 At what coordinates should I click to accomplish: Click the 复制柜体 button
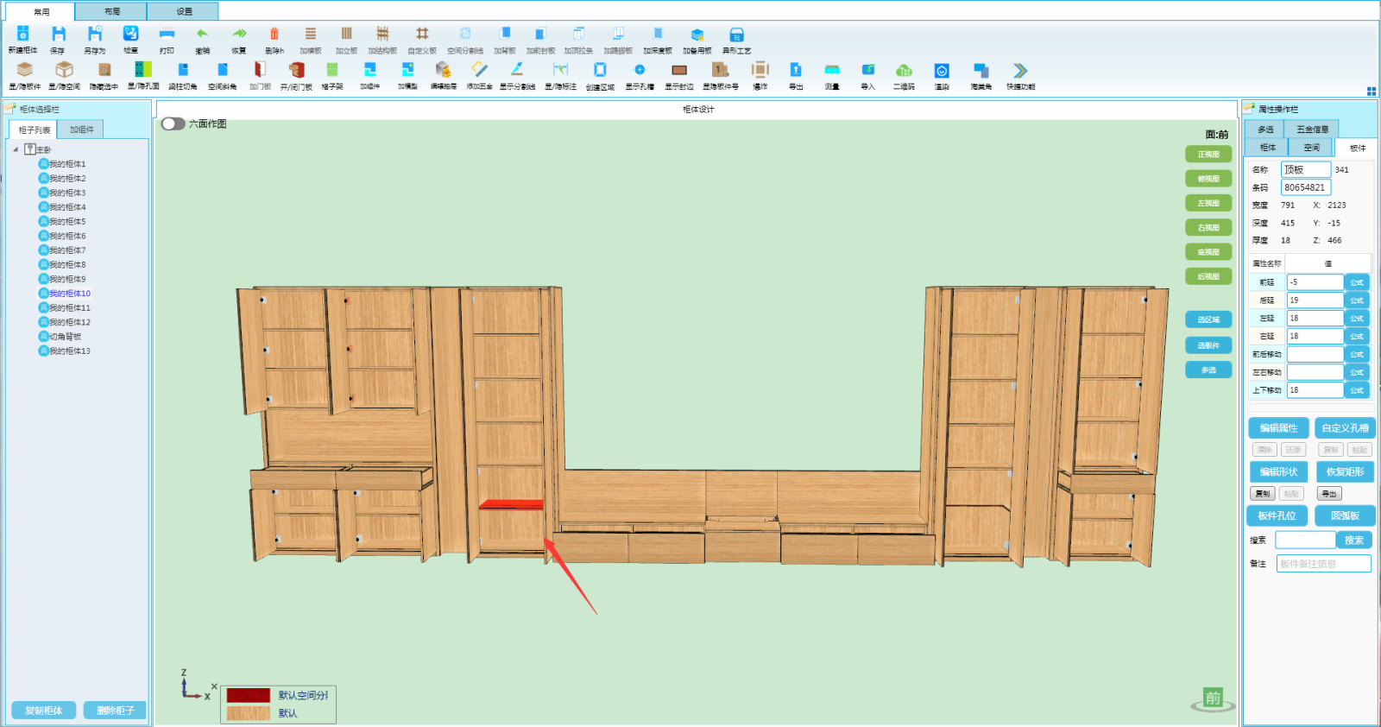coord(43,710)
